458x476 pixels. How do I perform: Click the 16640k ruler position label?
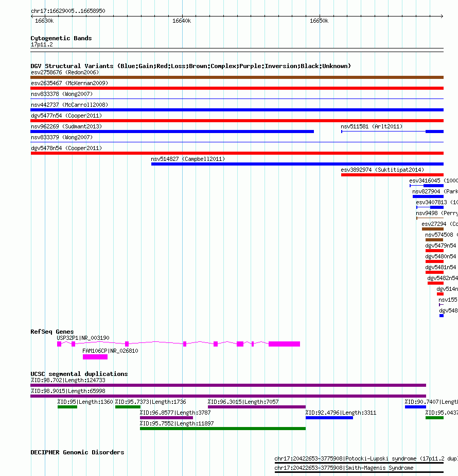[x=182, y=21]
